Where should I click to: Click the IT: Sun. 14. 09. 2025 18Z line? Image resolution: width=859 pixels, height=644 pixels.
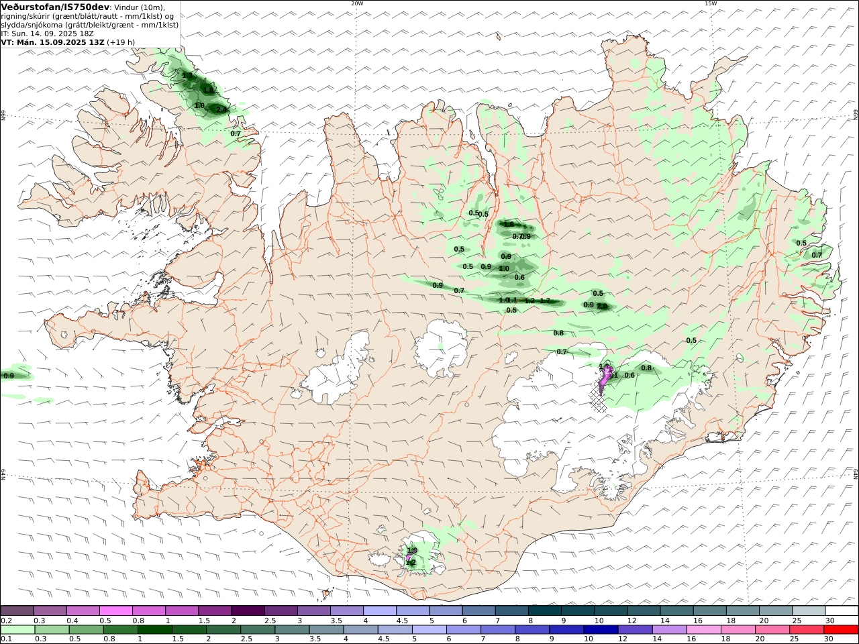(x=47, y=34)
